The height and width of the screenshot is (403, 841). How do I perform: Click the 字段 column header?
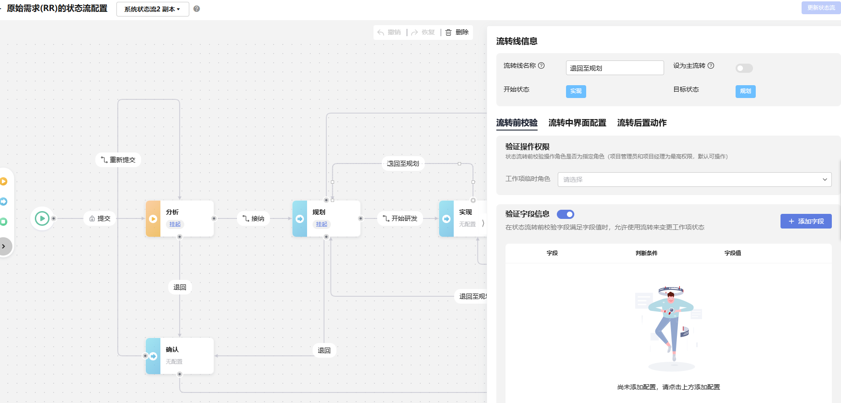coord(552,253)
